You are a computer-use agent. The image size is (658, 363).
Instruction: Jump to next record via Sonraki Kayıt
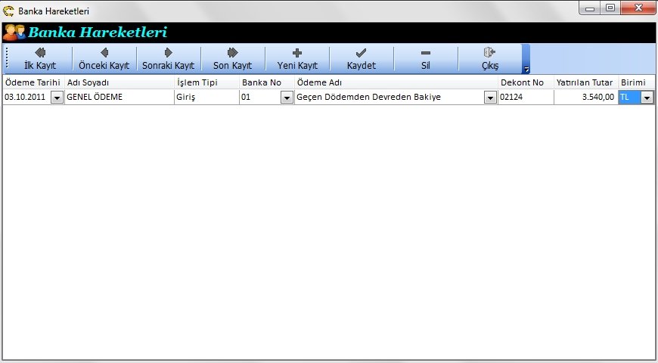168,58
